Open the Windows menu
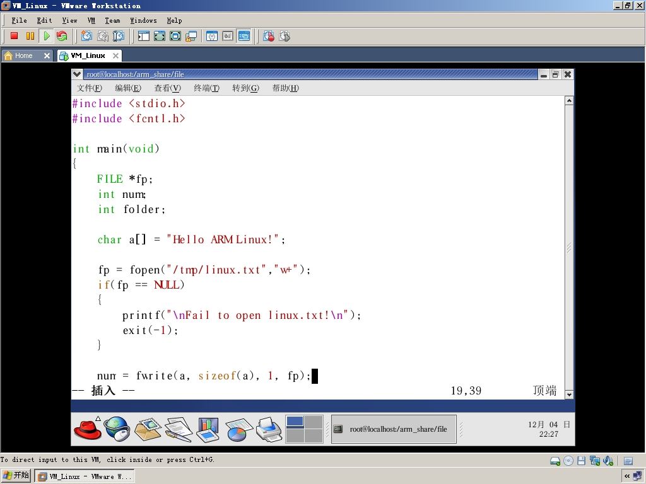Image resolution: width=646 pixels, height=484 pixels. tap(143, 21)
